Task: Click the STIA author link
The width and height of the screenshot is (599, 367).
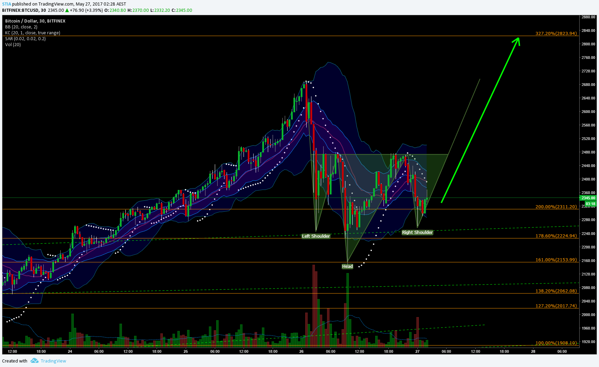Action: (7, 4)
